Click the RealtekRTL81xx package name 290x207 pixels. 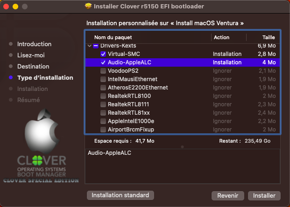(129, 113)
